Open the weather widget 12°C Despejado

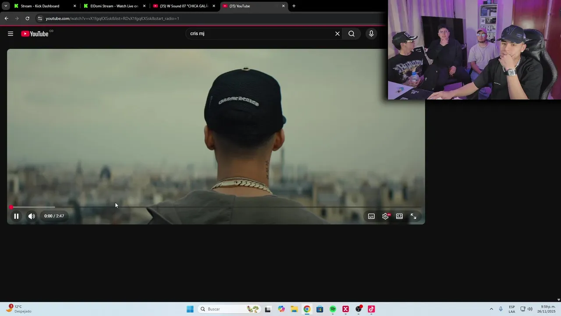click(x=19, y=309)
